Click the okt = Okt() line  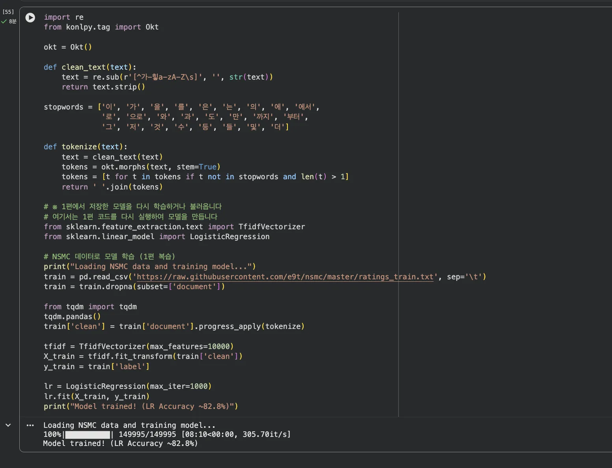point(67,47)
